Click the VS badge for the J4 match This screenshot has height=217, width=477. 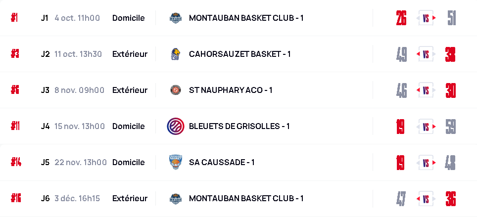coord(426,126)
